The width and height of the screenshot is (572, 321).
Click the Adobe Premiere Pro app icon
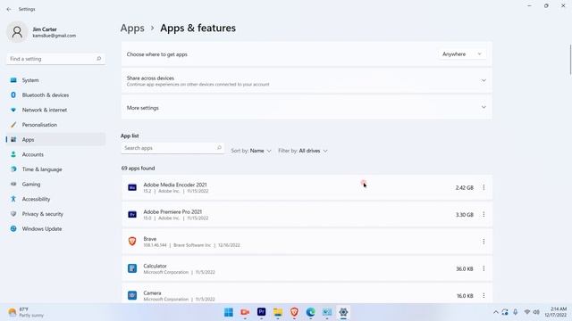tap(132, 214)
